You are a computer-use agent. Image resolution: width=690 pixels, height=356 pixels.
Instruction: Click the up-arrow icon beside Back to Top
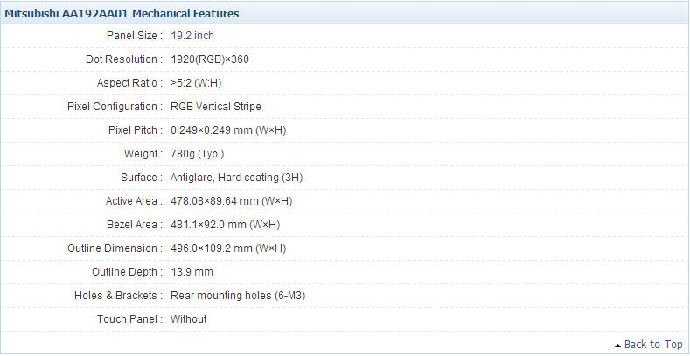pos(617,345)
